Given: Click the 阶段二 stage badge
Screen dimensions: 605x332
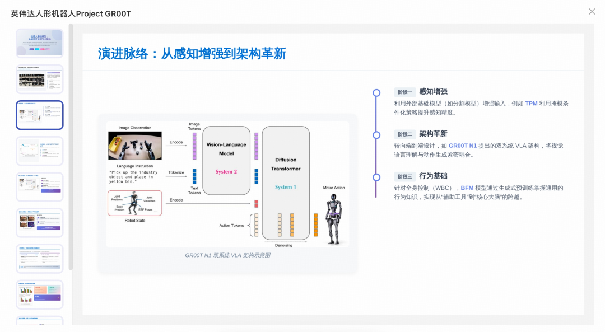Looking at the screenshot, I should pos(405,134).
